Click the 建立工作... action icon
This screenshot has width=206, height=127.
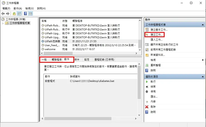[147, 35]
